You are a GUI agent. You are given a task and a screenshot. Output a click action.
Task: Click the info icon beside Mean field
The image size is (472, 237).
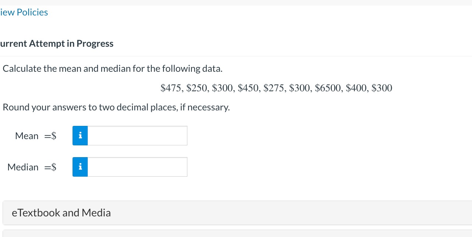[80, 136]
